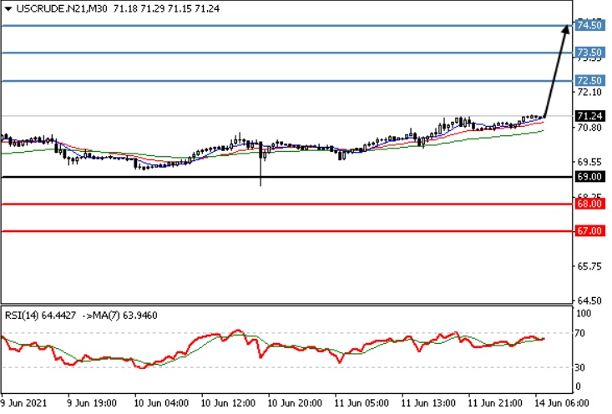Click the 10 Jun 20:00 time label
Screen dimensions: 612x414
click(x=295, y=403)
